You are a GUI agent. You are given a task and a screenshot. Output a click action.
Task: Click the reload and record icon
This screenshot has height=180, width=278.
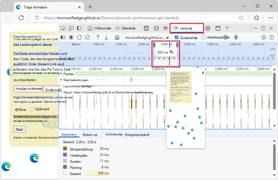[79, 37]
